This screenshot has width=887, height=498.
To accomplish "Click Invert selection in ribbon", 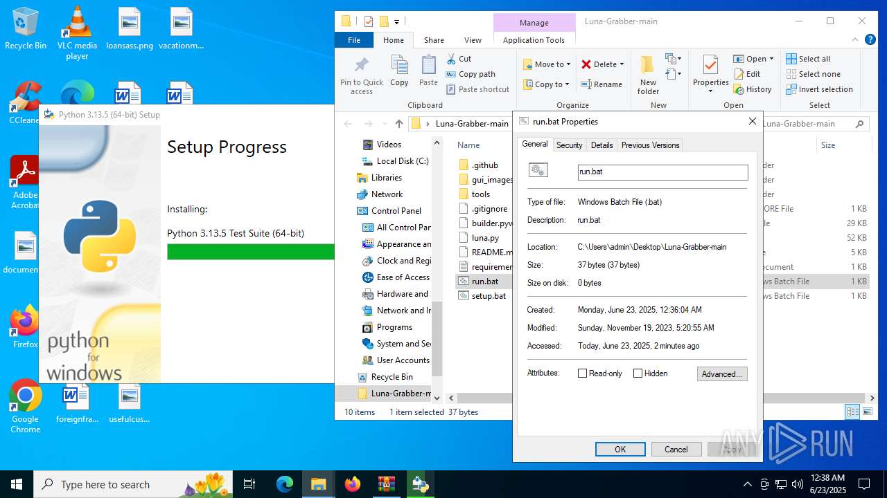I will tap(819, 89).
